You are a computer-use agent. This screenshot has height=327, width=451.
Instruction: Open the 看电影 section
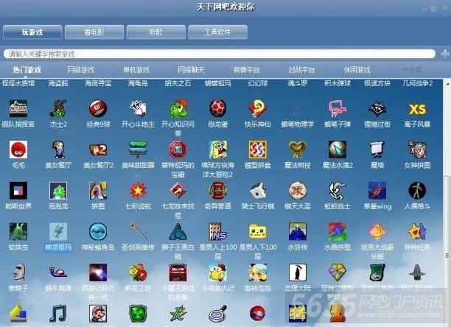pos(94,32)
